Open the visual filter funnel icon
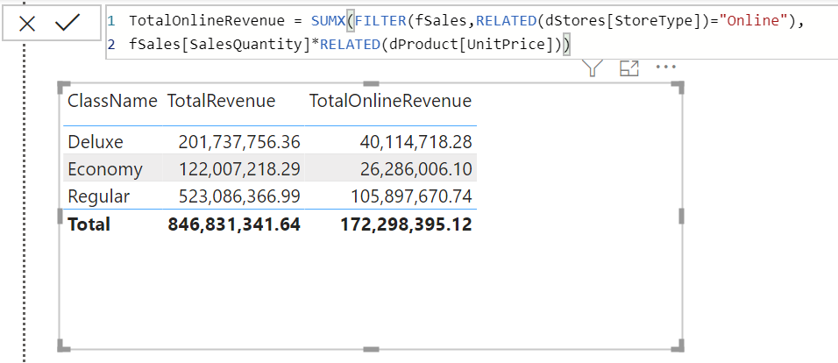Viewport: 838px width, 363px height. click(593, 68)
